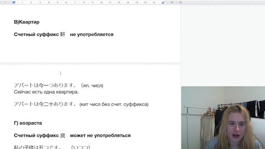Click the bold text 'не употребляется'
This screenshot has height=149, width=265.
(92, 34)
